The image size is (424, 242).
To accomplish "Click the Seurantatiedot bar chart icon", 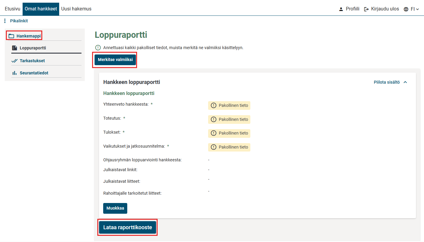I will (x=14, y=73).
